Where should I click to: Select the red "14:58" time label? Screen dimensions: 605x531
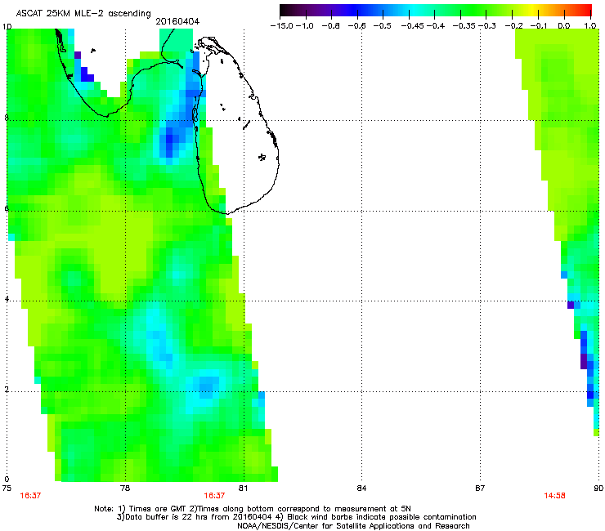pos(554,496)
